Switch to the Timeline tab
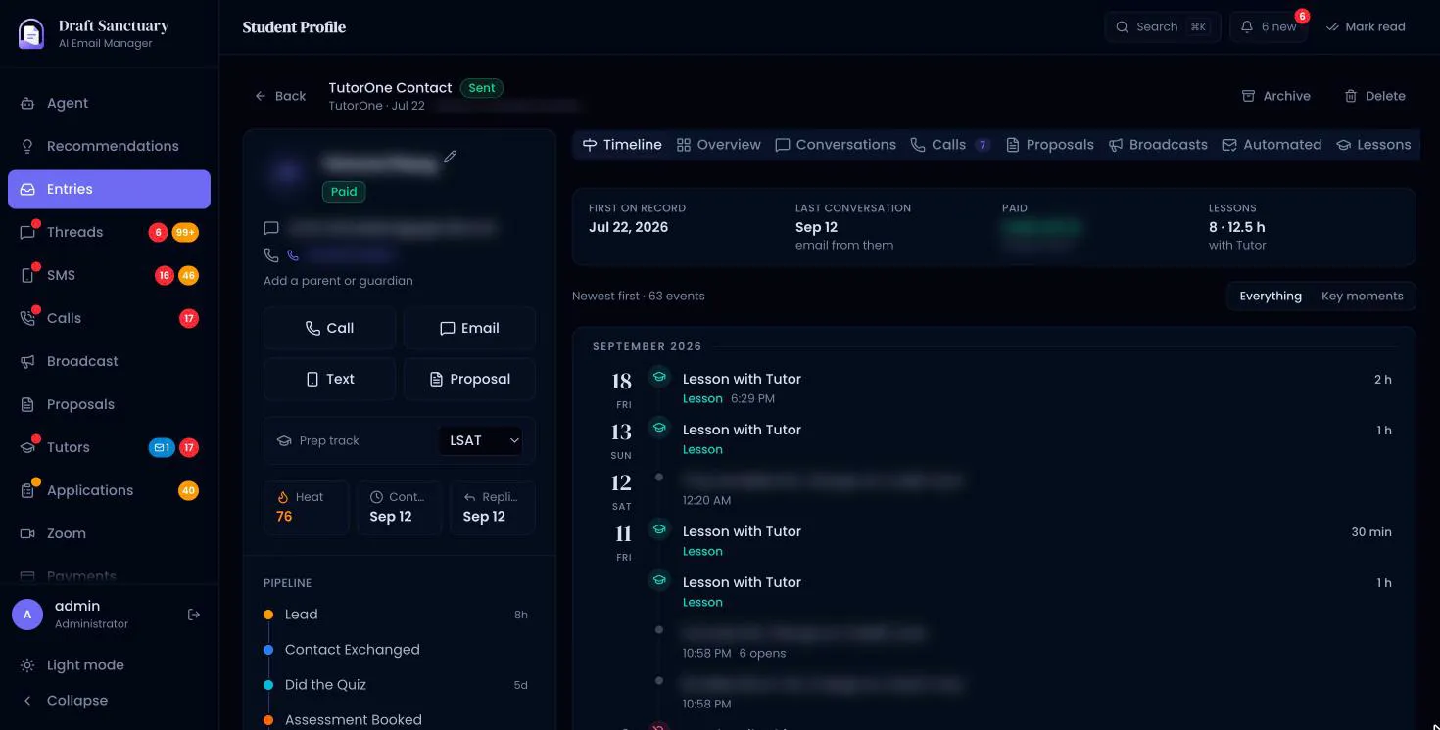Image resolution: width=1440 pixels, height=730 pixels. (x=622, y=145)
